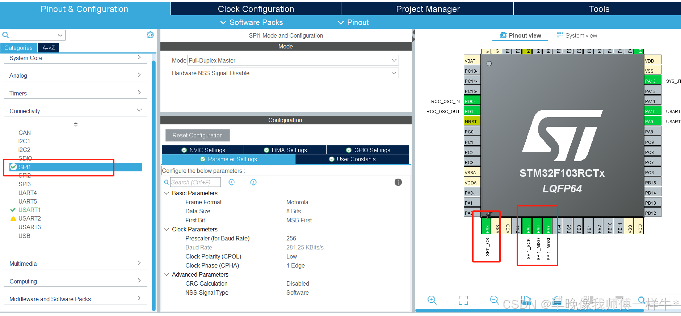Select CAN in the Connectivity list
Screen dimensions: 681x316
tap(25, 133)
